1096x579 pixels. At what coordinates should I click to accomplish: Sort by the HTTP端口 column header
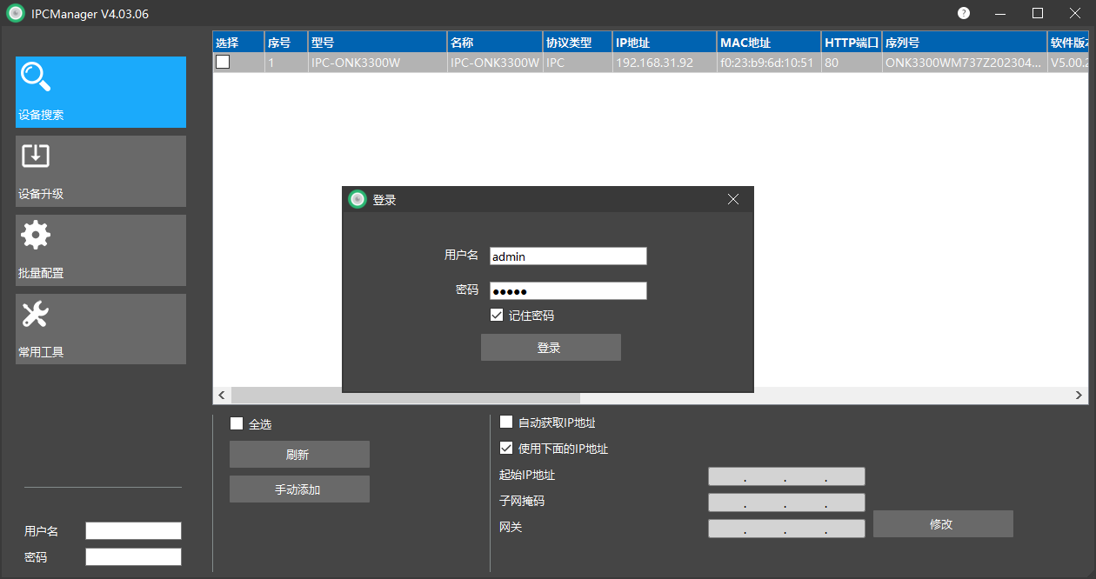(x=852, y=42)
